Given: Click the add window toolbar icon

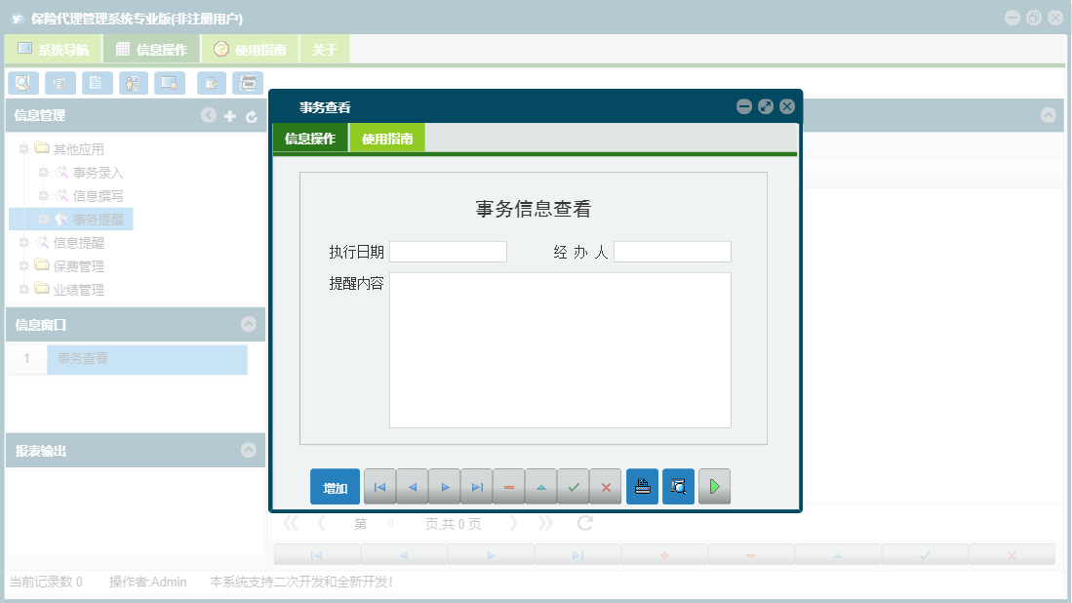Looking at the screenshot, I should pyautogui.click(x=212, y=83).
